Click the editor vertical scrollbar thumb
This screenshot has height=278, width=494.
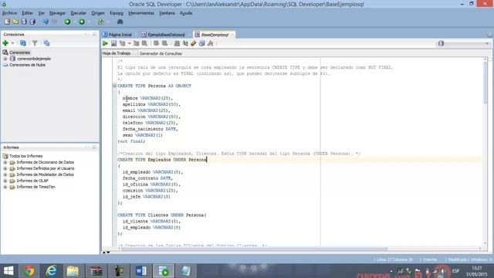(486, 82)
